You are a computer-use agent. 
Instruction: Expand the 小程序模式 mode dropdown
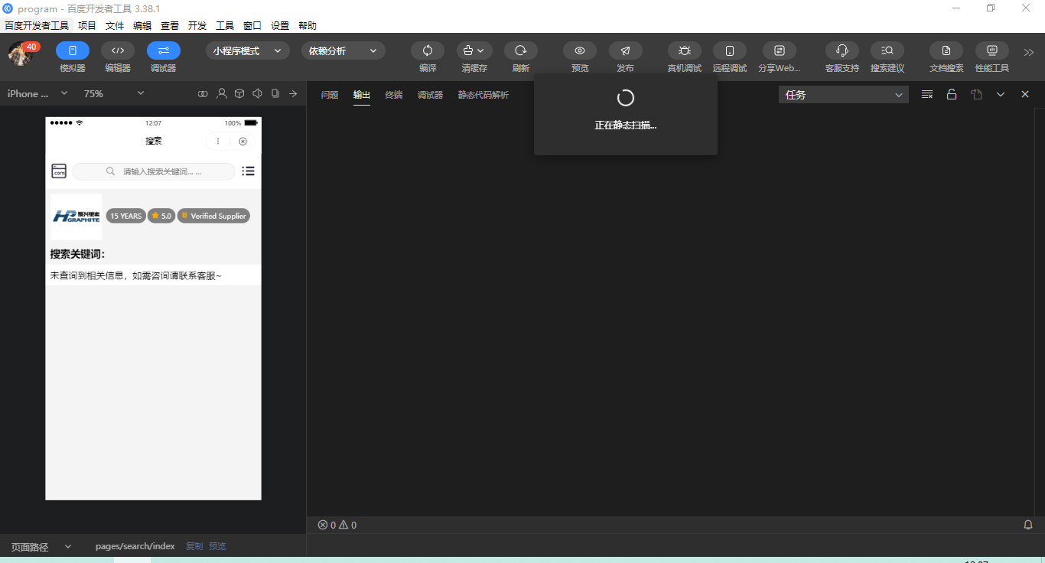click(x=248, y=50)
